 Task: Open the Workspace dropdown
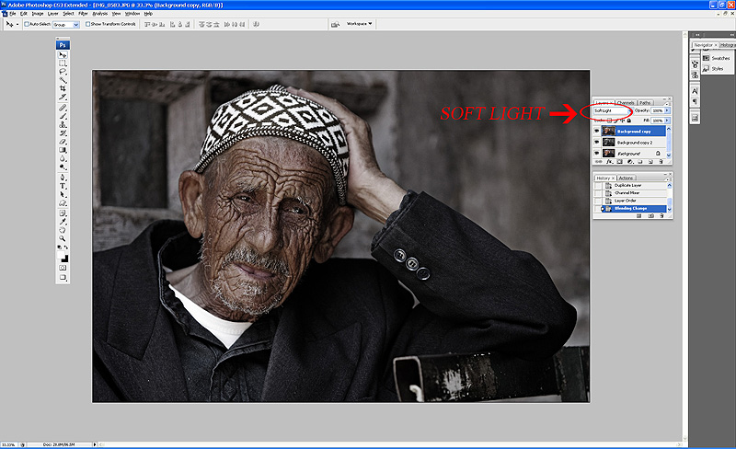[x=359, y=24]
